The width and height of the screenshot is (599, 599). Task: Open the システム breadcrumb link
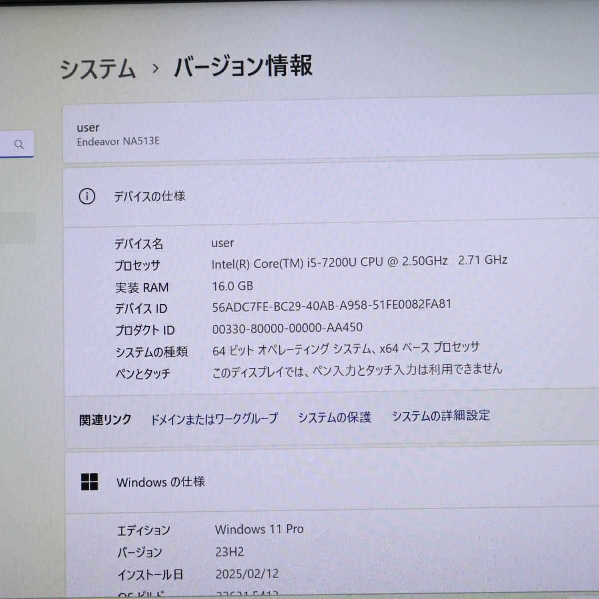98,69
